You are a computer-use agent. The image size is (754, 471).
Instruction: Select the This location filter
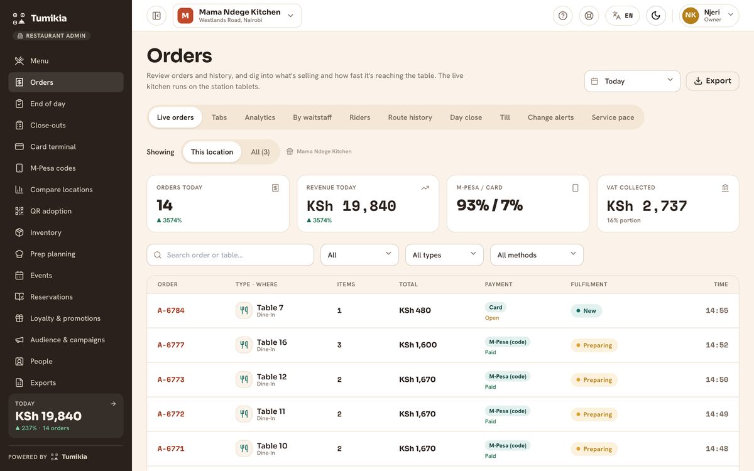tap(212, 152)
